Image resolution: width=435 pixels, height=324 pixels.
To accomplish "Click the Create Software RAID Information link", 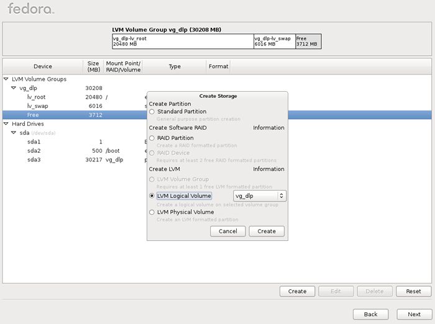I will coord(268,128).
